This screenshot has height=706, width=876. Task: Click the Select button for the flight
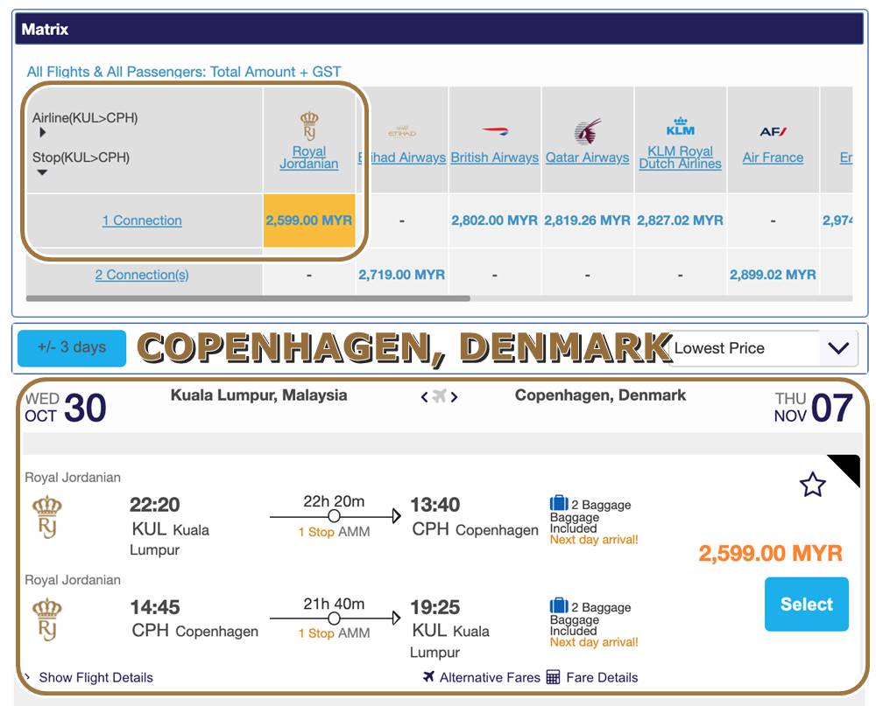[806, 605]
